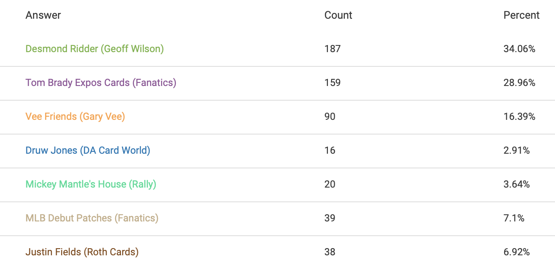Click the 34.06% percent value
555x270 pixels.
[x=519, y=49]
